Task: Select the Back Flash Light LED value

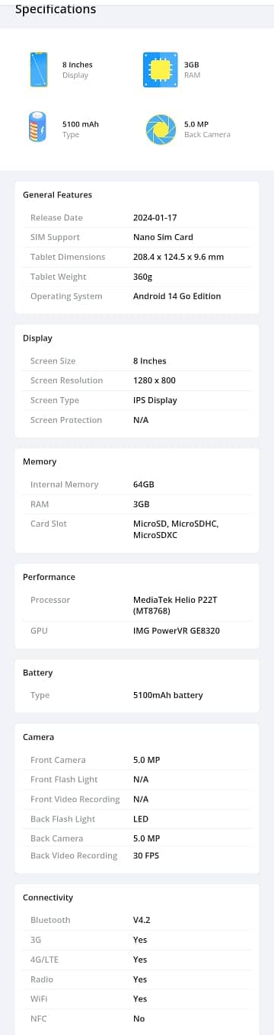Action: point(141,819)
